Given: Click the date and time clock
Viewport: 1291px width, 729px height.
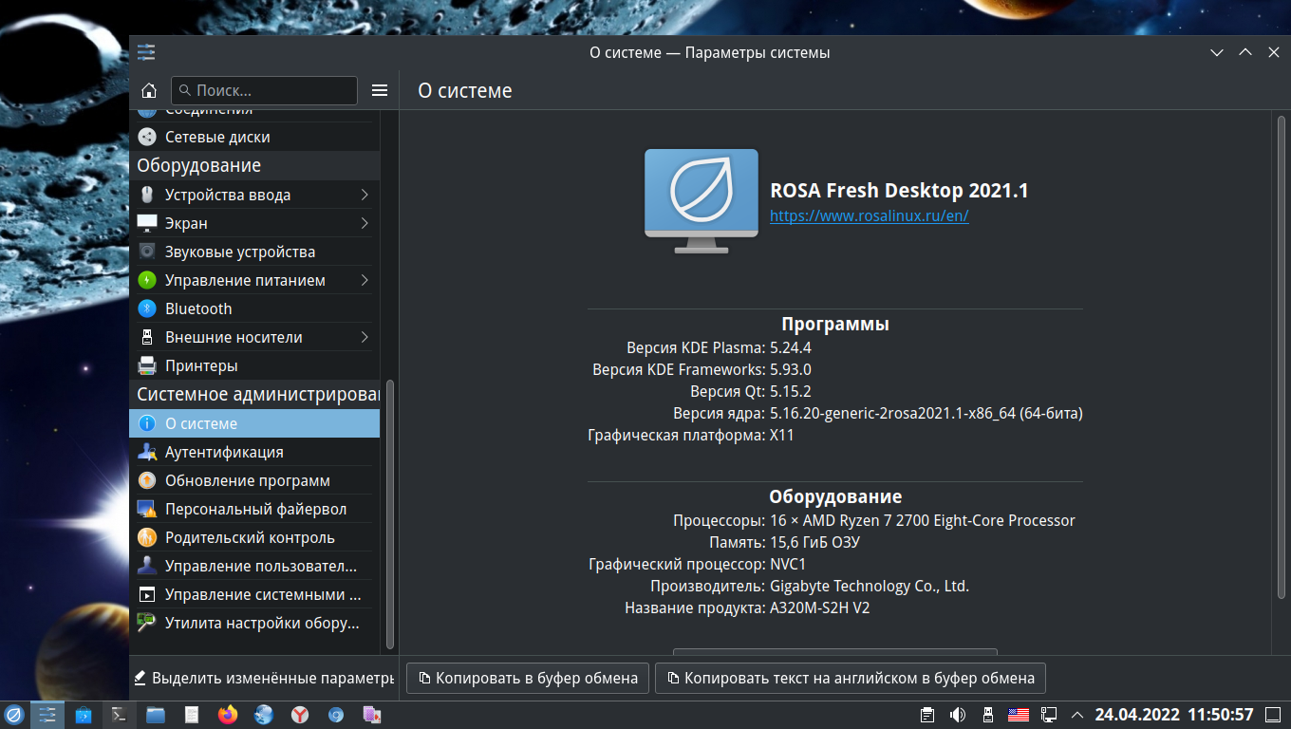Looking at the screenshot, I should tap(1174, 715).
